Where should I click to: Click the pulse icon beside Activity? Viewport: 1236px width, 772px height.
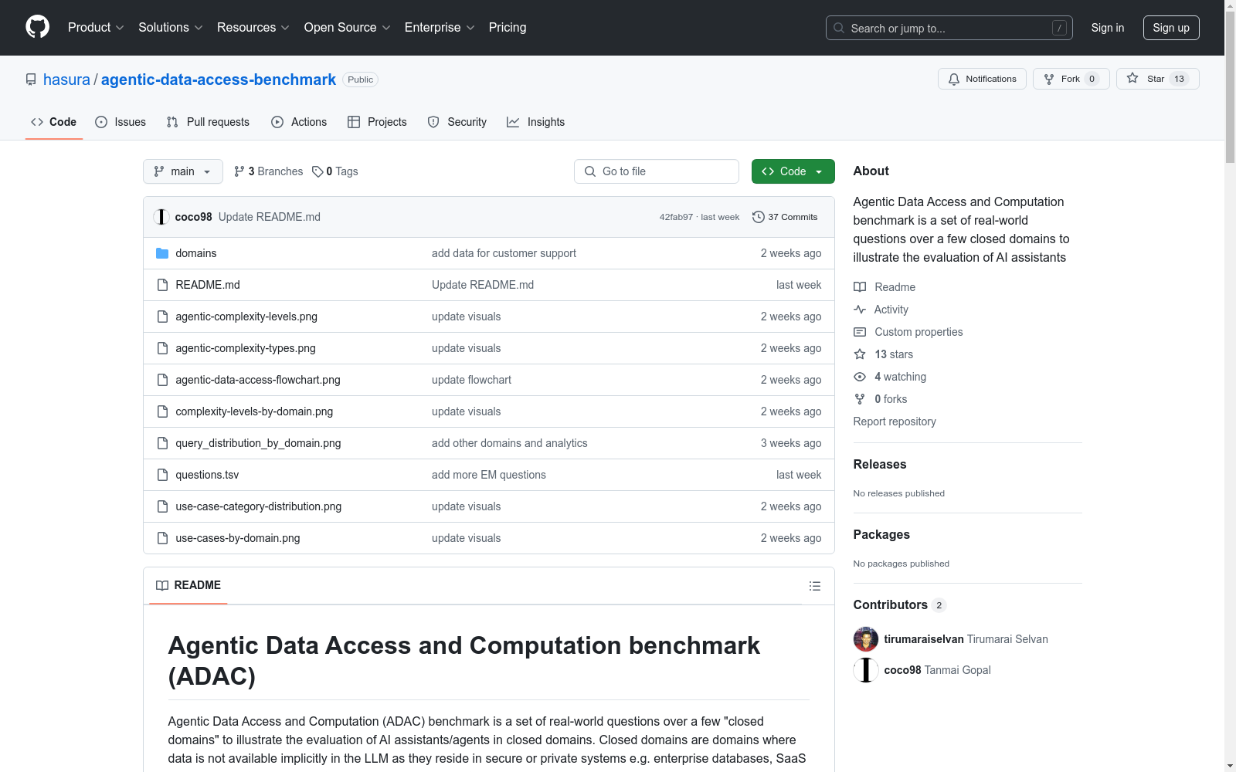coord(860,310)
